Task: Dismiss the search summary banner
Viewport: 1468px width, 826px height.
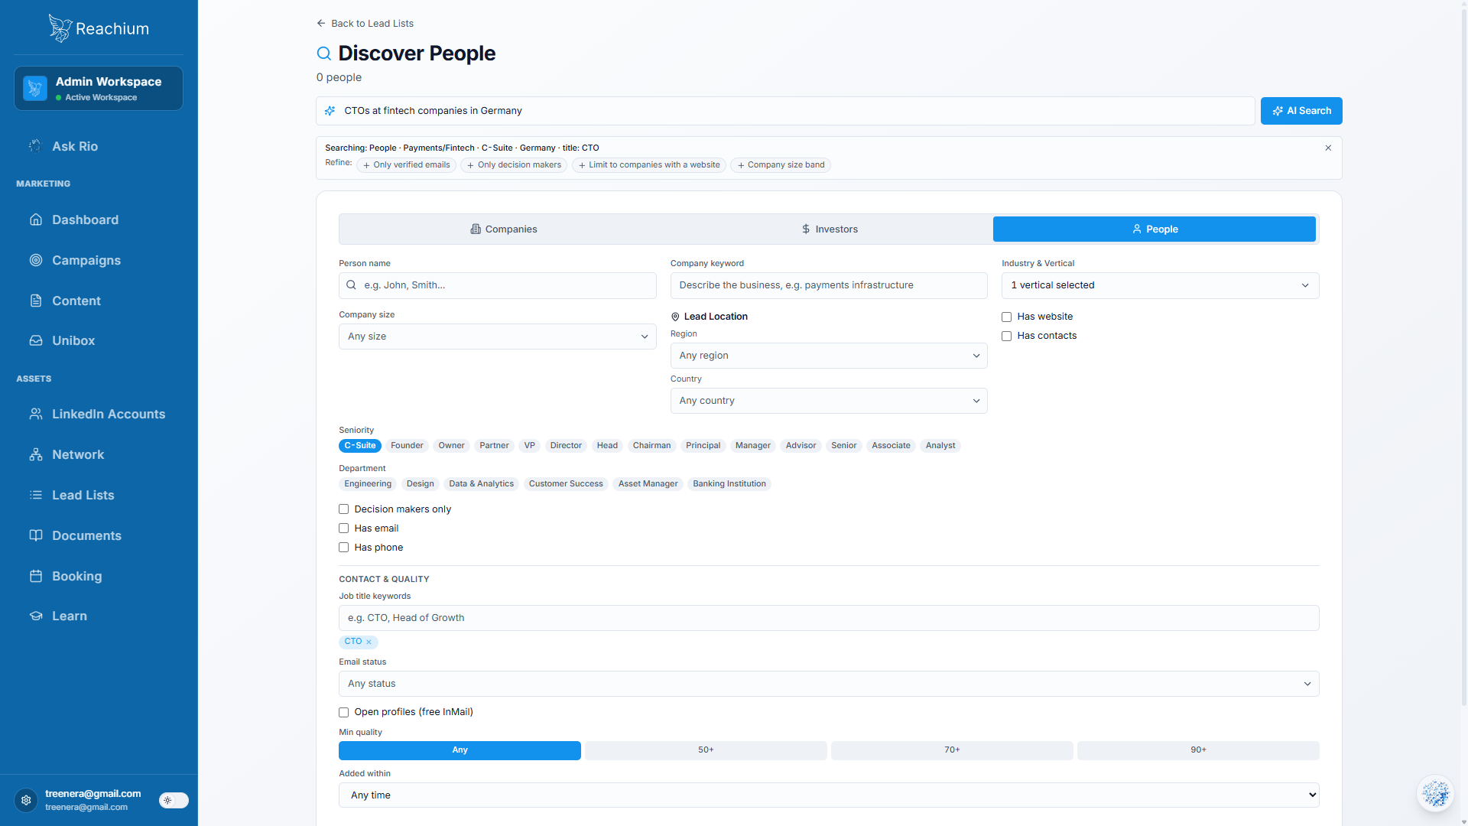Action: [x=1328, y=148]
